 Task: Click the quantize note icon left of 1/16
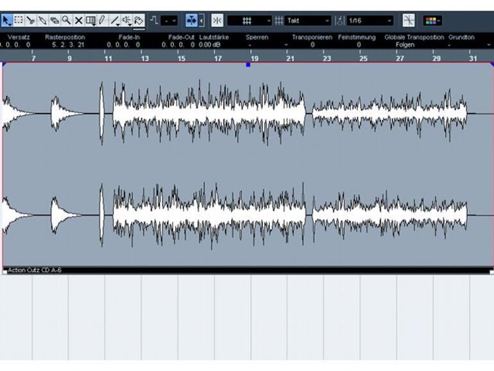(339, 21)
